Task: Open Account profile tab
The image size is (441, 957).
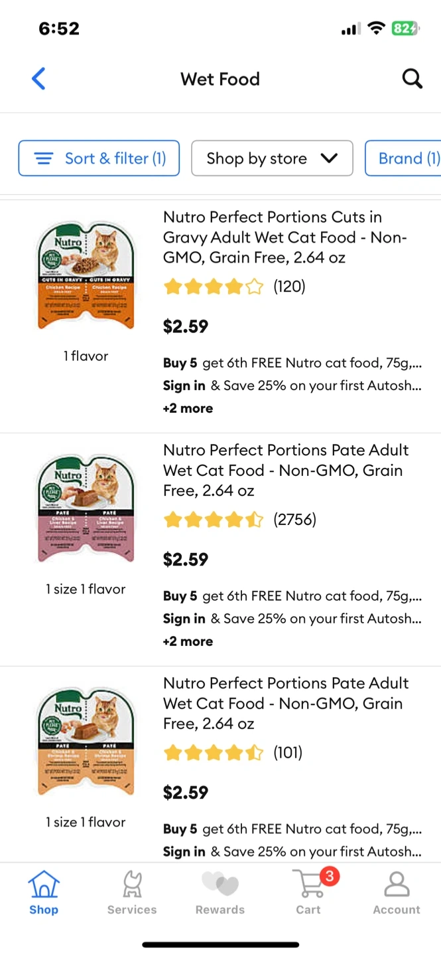Action: tap(397, 893)
